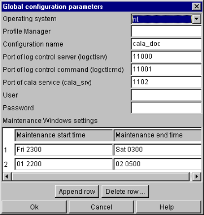Open the Operating system dropdown arrow
The height and width of the screenshot is (215, 204).
(197, 19)
